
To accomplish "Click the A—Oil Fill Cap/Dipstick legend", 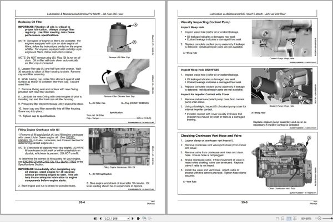I will [100, 174].
